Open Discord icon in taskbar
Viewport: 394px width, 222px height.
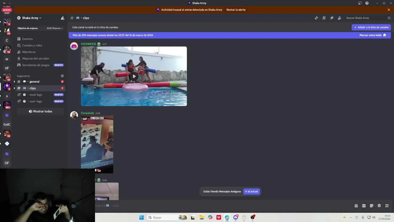235,217
